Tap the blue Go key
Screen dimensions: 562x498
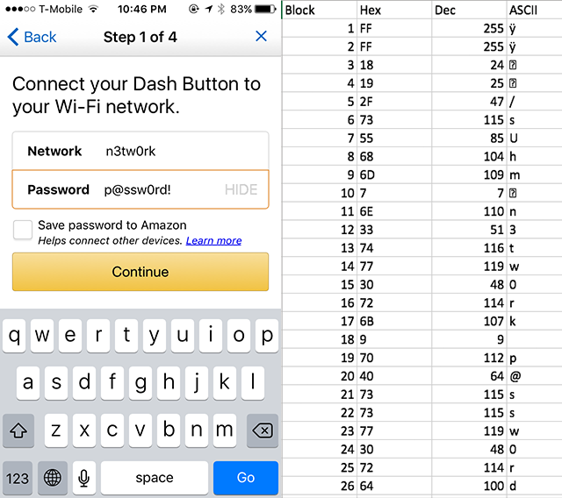(x=246, y=478)
